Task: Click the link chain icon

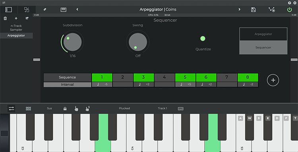Action: (45, 9)
